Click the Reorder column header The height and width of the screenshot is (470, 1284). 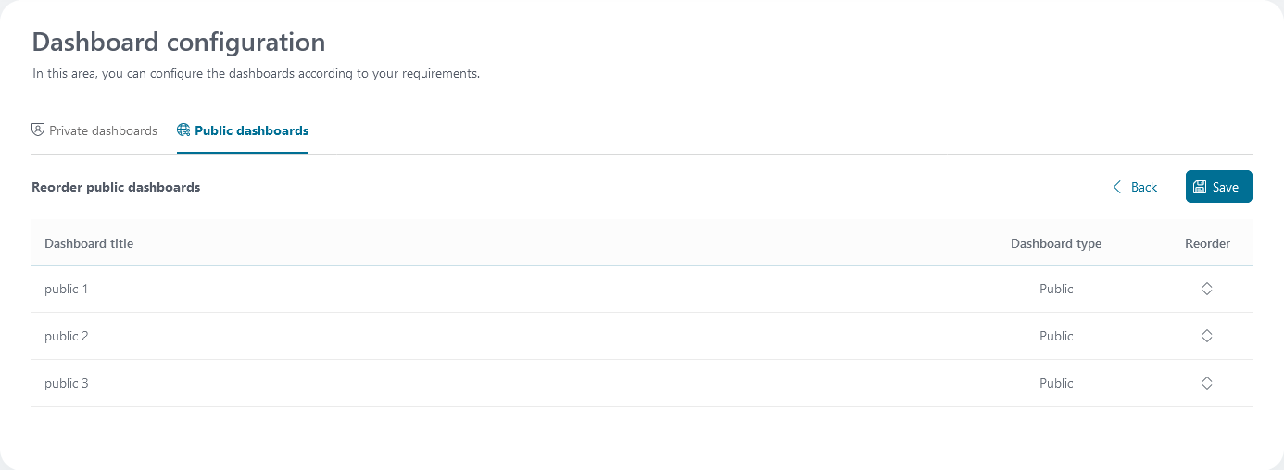tap(1207, 243)
